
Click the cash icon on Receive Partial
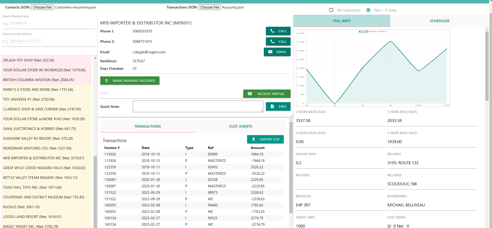coord(250,94)
